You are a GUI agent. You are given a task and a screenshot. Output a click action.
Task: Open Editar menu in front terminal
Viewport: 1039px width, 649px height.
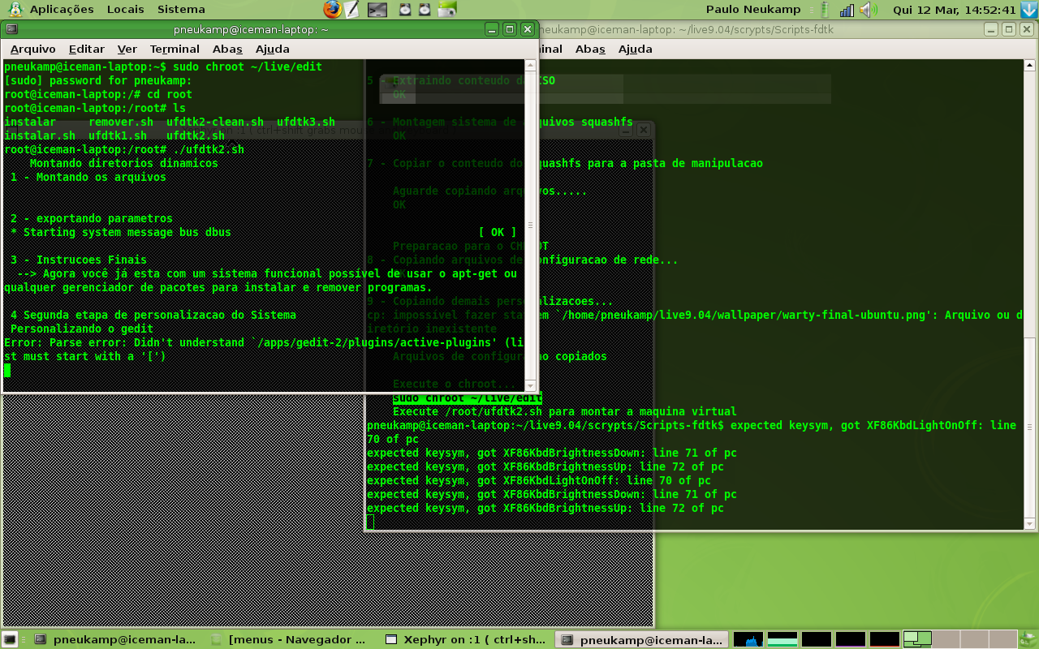click(x=87, y=49)
